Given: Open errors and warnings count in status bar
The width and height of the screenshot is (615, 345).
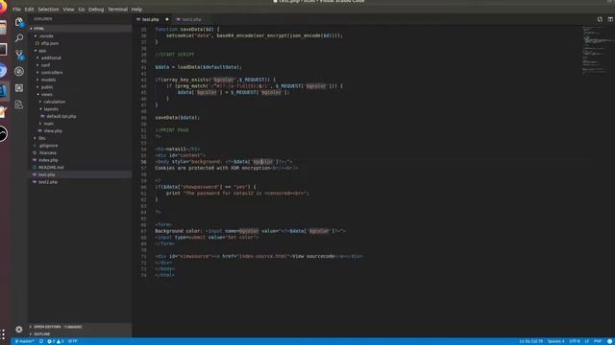Looking at the screenshot, I should click(x=55, y=341).
